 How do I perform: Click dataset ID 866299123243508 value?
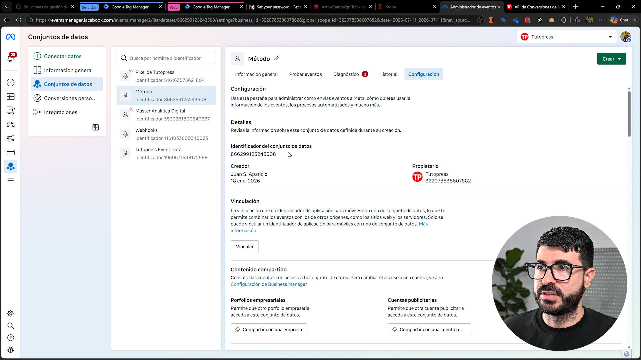[253, 154]
